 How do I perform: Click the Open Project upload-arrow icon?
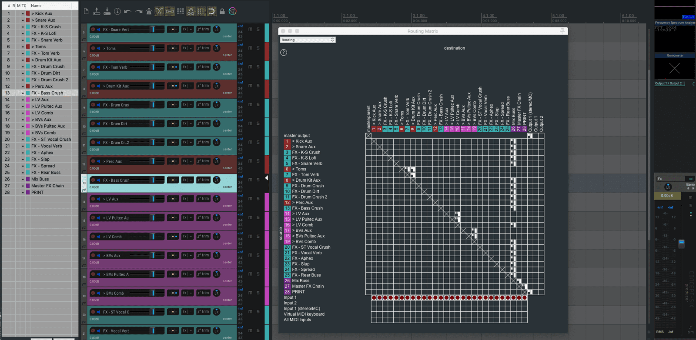[x=97, y=11]
